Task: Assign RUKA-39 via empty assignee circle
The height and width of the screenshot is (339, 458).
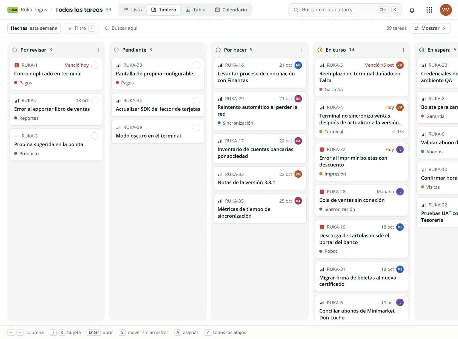Action: 196,127
